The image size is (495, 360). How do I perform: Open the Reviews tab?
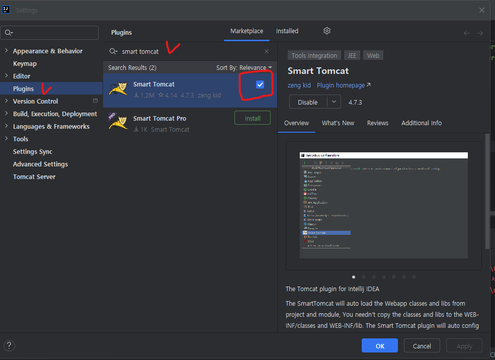[x=378, y=123]
